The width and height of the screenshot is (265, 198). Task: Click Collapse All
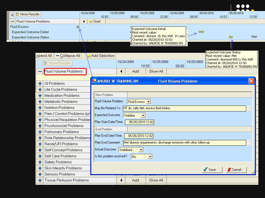click(x=68, y=56)
